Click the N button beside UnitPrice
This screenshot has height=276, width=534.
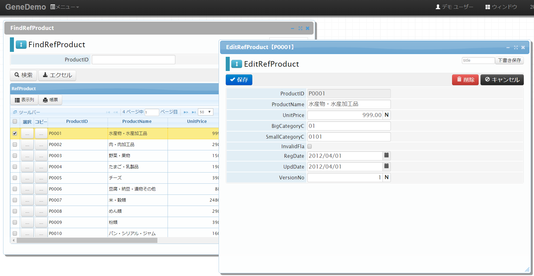point(387,115)
